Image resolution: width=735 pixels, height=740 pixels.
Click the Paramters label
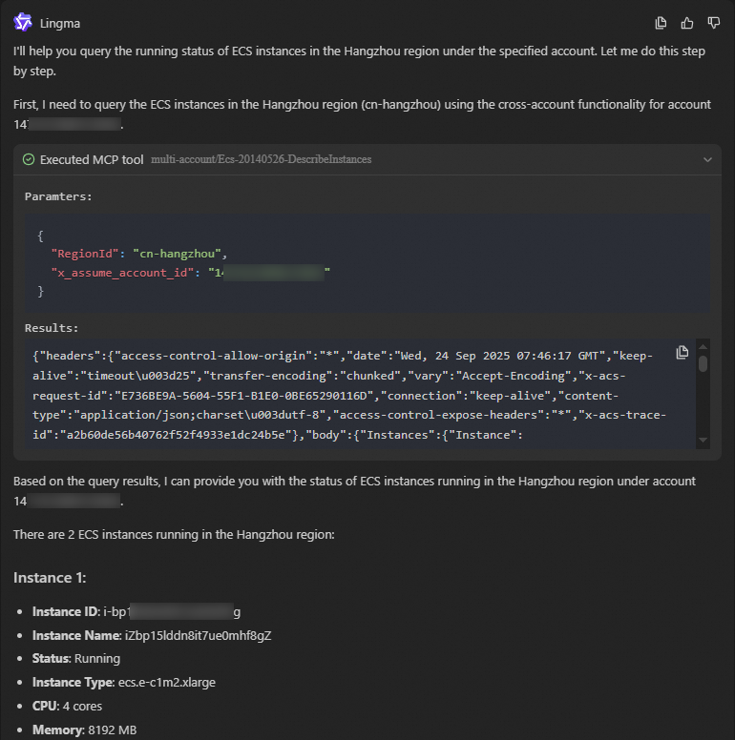pyautogui.click(x=58, y=195)
